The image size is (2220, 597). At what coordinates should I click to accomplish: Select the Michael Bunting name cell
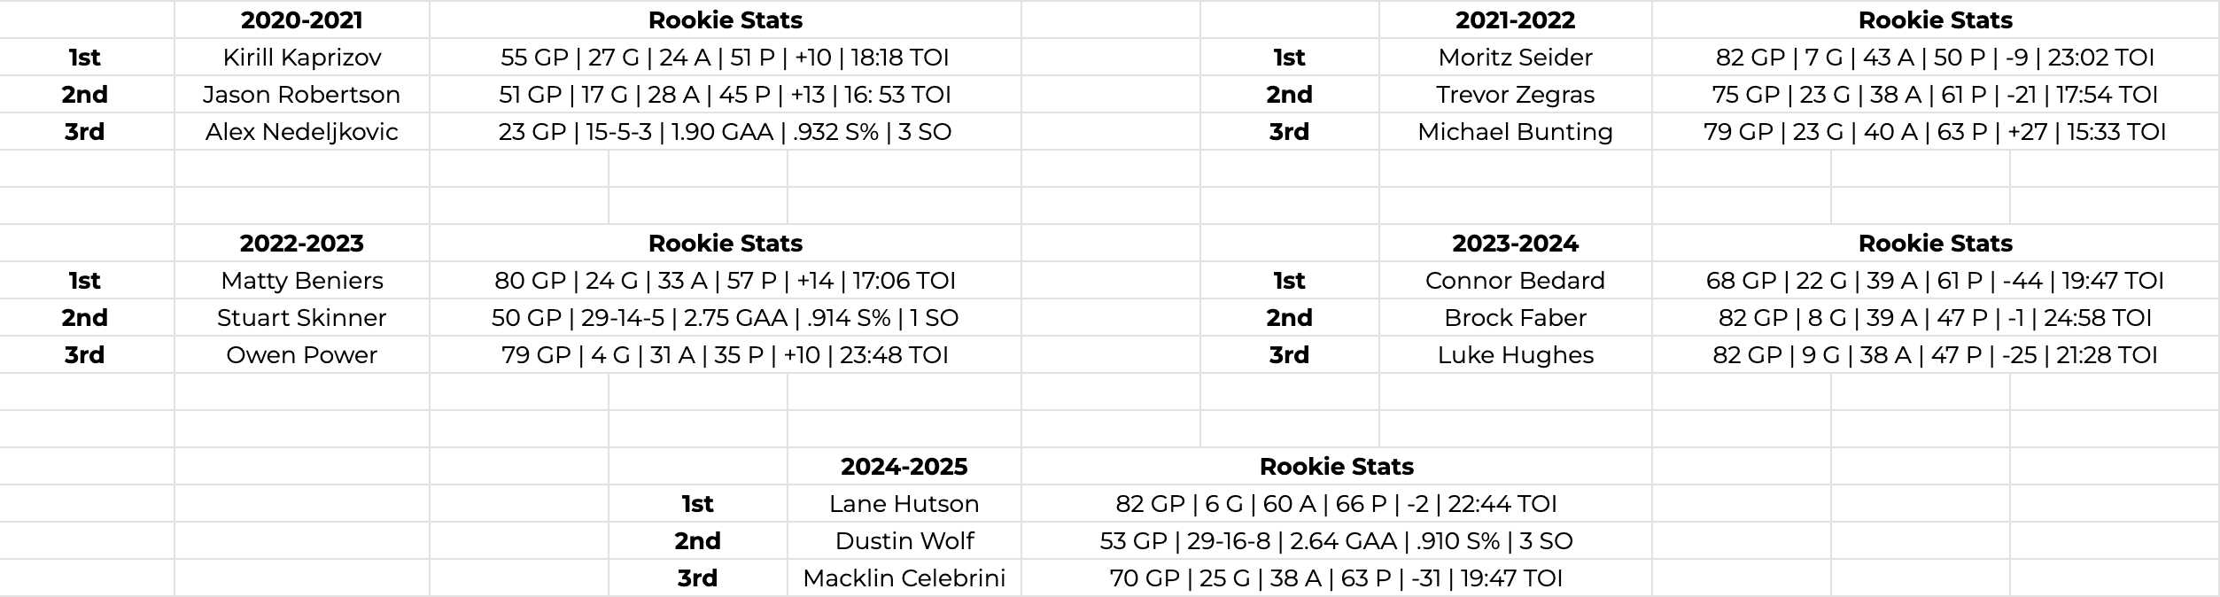tap(1515, 132)
